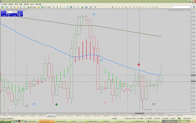
Task: Open the Vložit menu
Action: coord(16,4)
